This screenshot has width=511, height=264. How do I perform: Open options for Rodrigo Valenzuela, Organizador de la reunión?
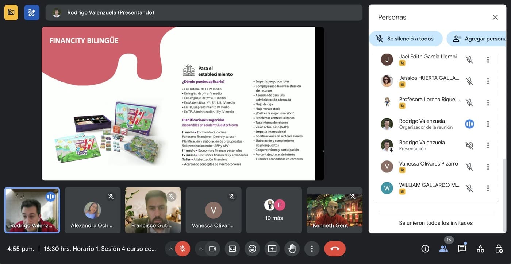point(488,124)
